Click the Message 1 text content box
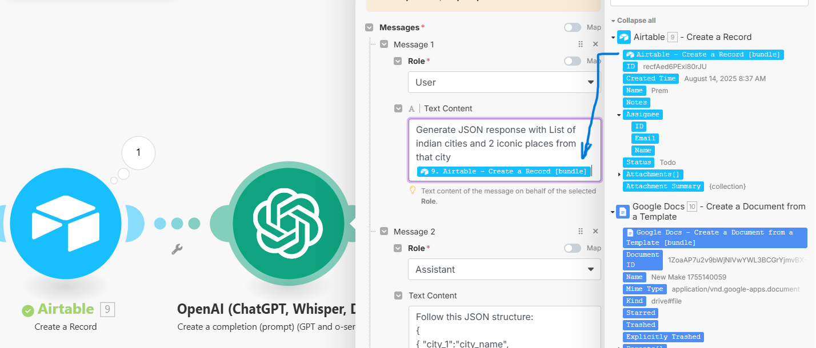 click(504, 150)
